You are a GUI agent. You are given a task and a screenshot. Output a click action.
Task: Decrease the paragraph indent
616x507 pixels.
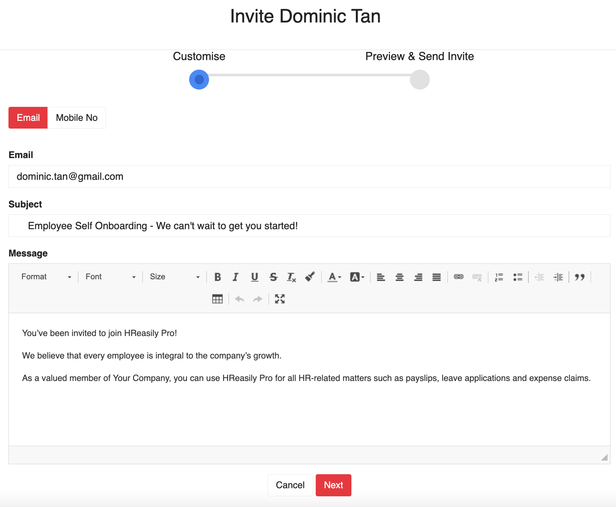[x=539, y=277]
